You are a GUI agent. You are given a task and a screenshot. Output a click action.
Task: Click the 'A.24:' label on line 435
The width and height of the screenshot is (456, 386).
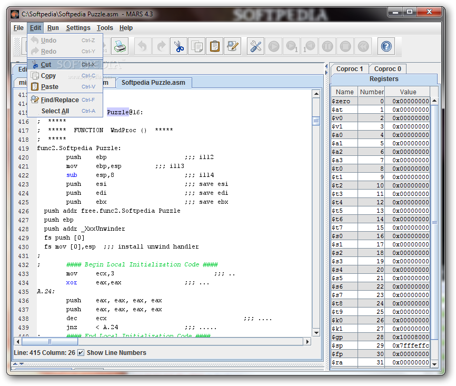click(46, 291)
